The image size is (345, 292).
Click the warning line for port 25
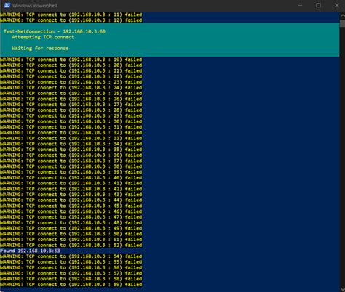point(71,93)
